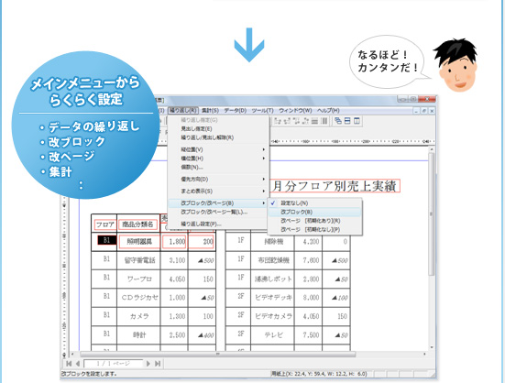
Task: Select the 留守番電話 cell
Action: (139, 260)
